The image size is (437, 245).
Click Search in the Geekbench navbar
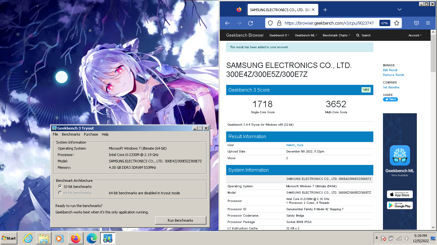tap(363, 35)
